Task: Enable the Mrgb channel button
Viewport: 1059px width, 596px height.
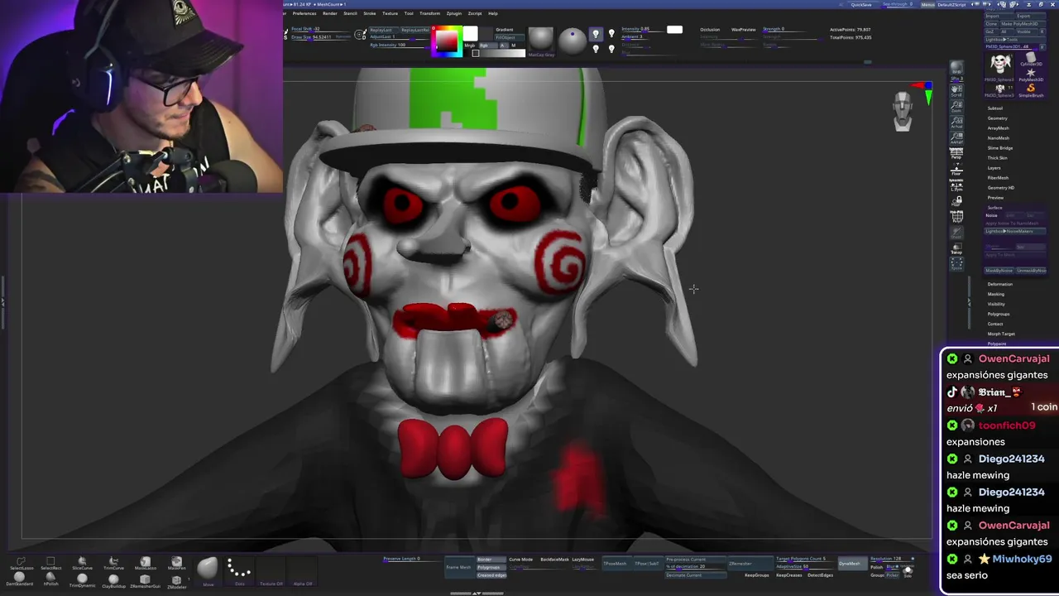Action: pos(470,46)
